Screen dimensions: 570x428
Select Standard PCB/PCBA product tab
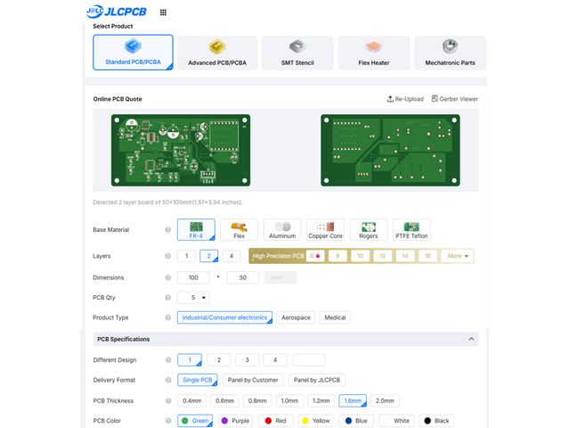coord(133,53)
